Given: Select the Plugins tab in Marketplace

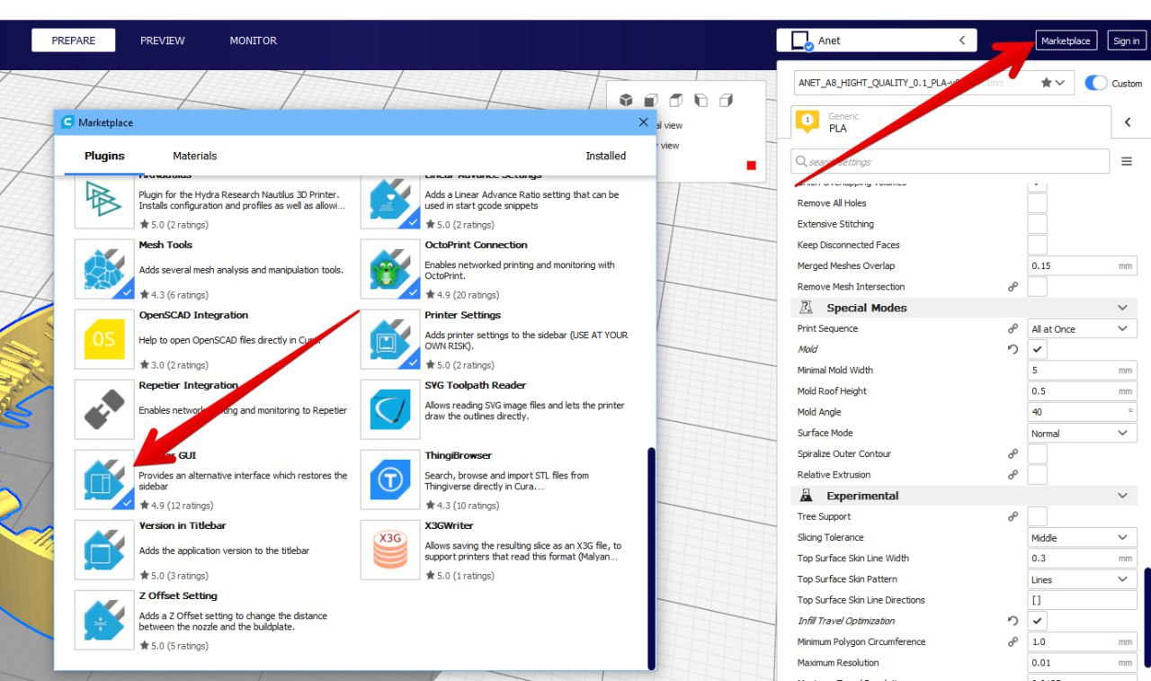Looking at the screenshot, I should tap(104, 156).
